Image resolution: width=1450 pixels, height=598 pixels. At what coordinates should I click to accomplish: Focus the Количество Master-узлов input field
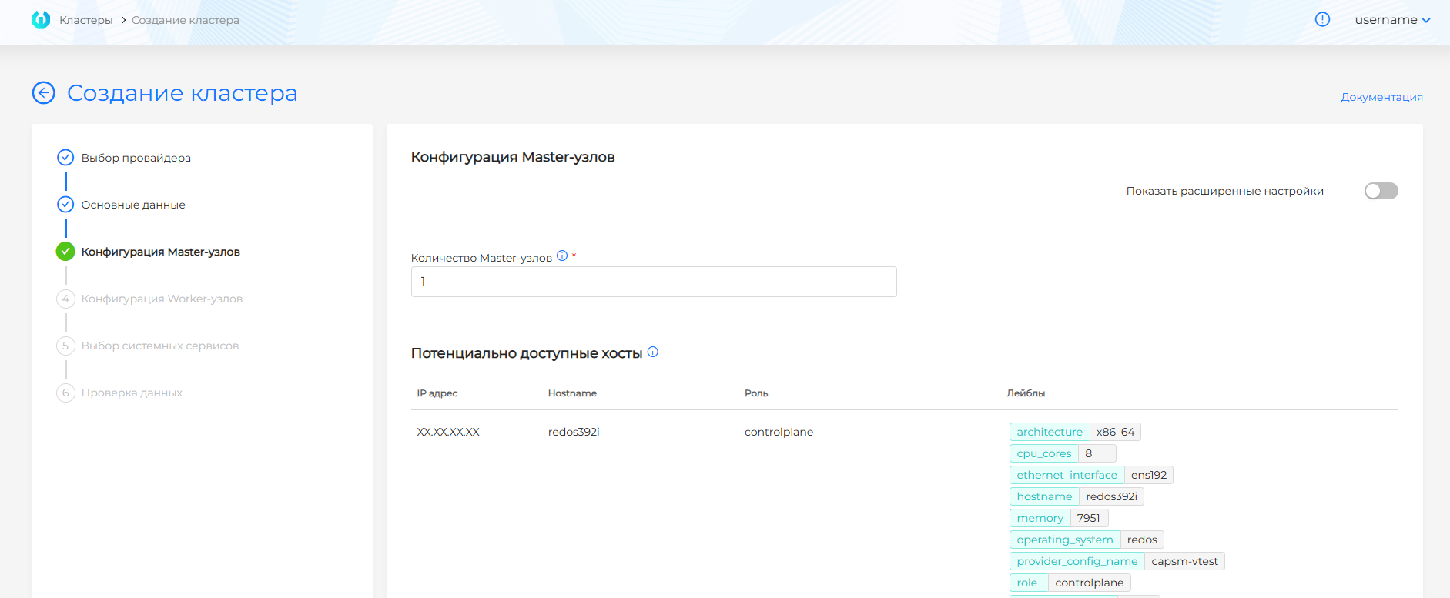(x=653, y=282)
